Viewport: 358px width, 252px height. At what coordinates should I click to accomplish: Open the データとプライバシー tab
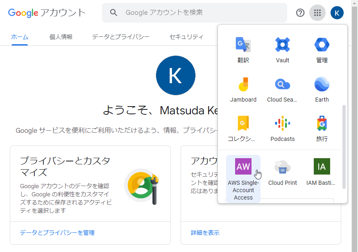tap(121, 37)
